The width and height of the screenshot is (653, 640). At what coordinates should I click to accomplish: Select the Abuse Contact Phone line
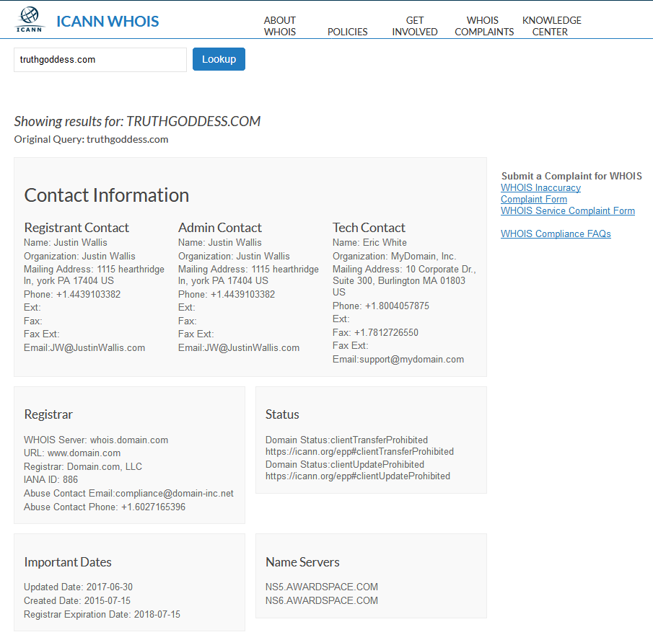coord(105,507)
